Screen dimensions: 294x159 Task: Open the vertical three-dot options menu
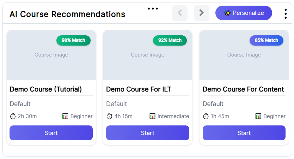pos(286,14)
